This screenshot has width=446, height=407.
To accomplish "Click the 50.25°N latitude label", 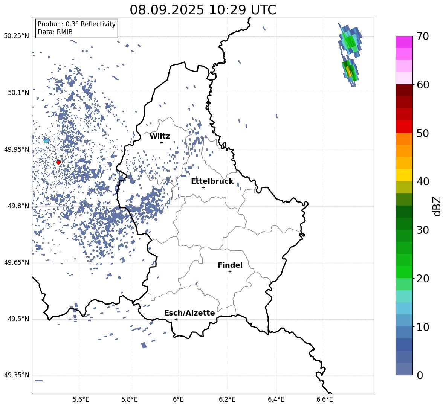I will 17,36.
